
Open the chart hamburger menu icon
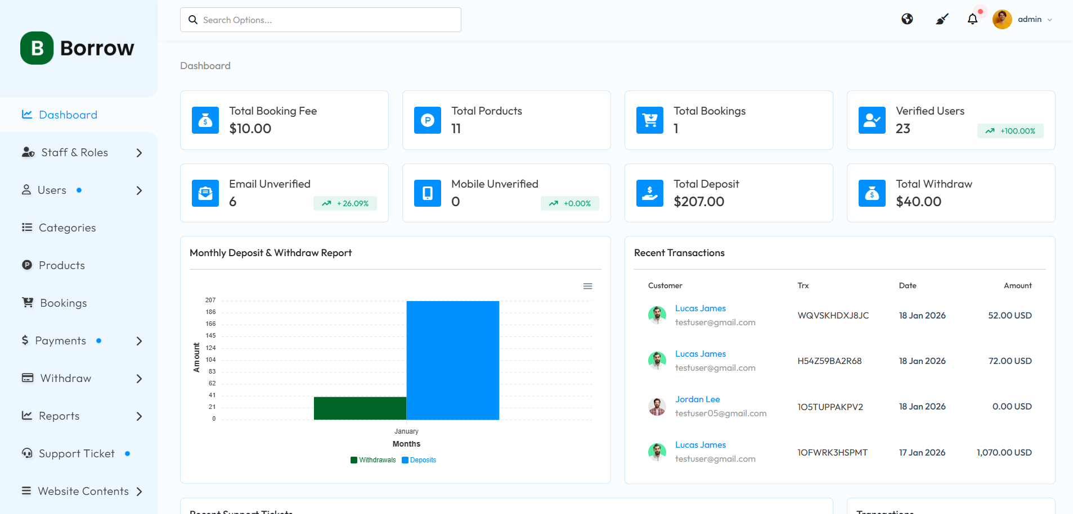(x=587, y=286)
